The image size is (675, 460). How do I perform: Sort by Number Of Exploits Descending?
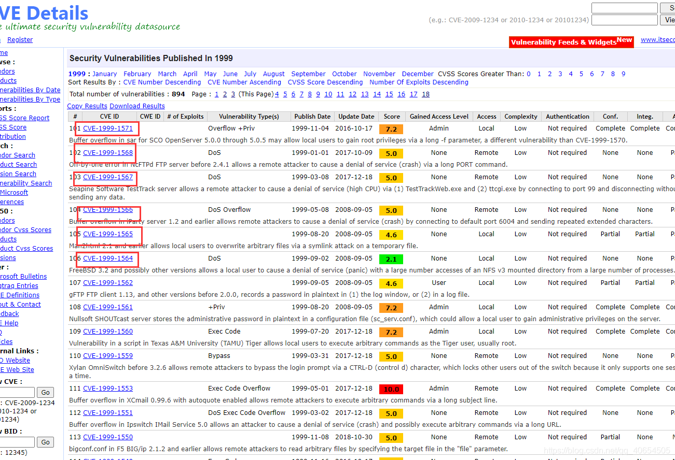(x=419, y=82)
